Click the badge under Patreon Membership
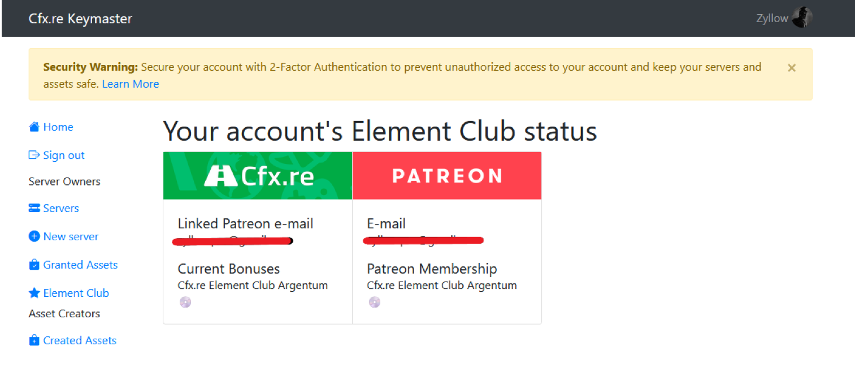 [x=375, y=302]
